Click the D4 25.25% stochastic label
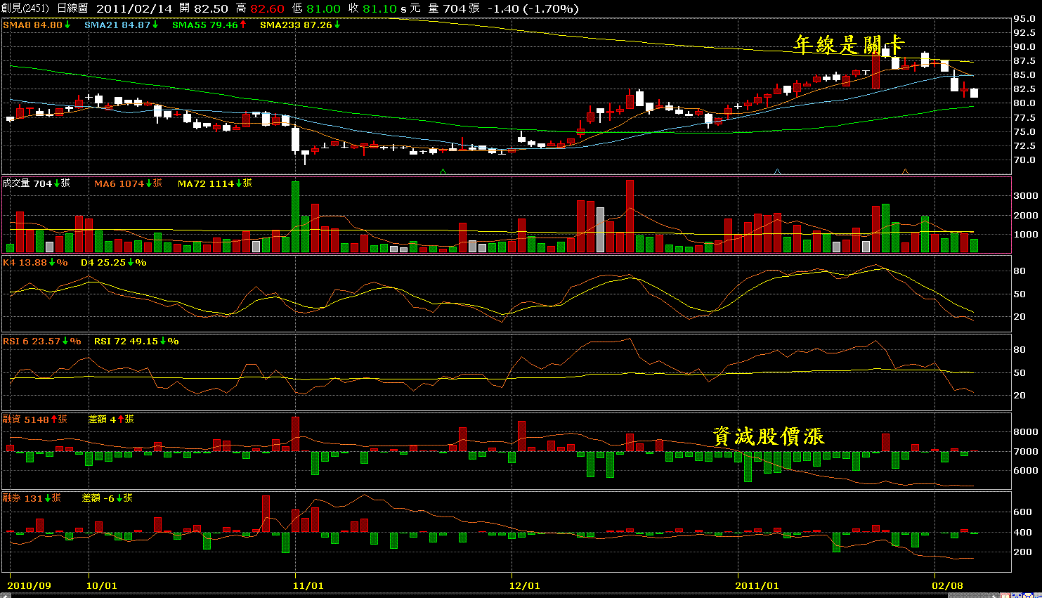This screenshot has height=598, width=1042. click(113, 262)
